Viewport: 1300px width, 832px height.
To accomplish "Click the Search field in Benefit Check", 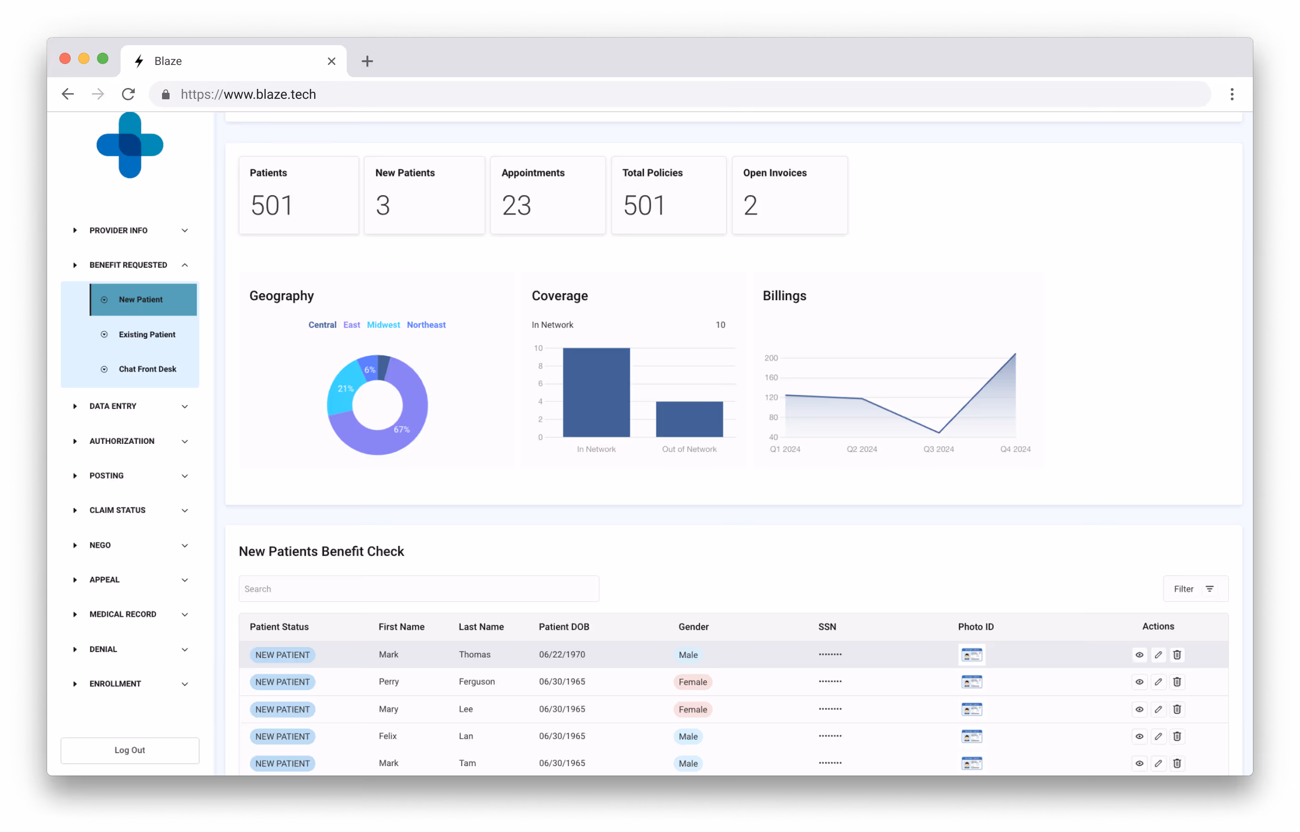I will [x=419, y=589].
